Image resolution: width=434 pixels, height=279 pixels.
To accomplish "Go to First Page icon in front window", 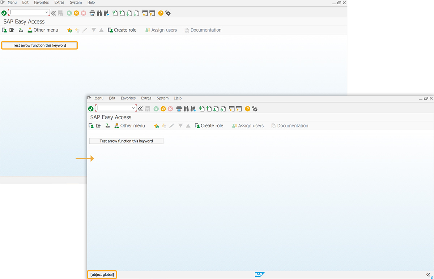I will pyautogui.click(x=202, y=108).
